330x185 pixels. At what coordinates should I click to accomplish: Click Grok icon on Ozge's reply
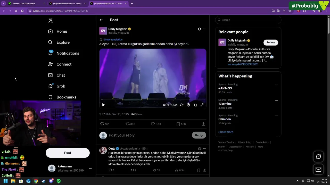tap(199, 149)
